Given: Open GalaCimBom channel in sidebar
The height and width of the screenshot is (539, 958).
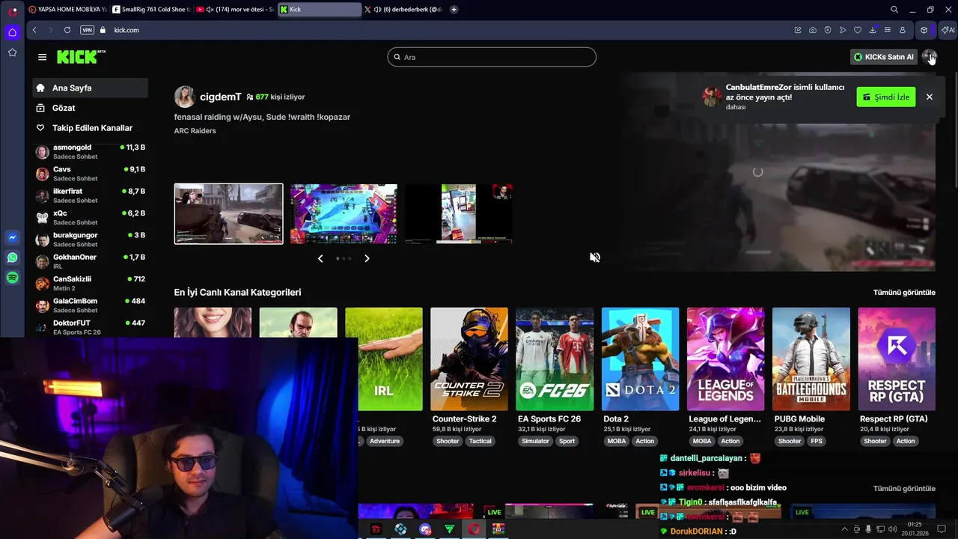Looking at the screenshot, I should point(90,305).
